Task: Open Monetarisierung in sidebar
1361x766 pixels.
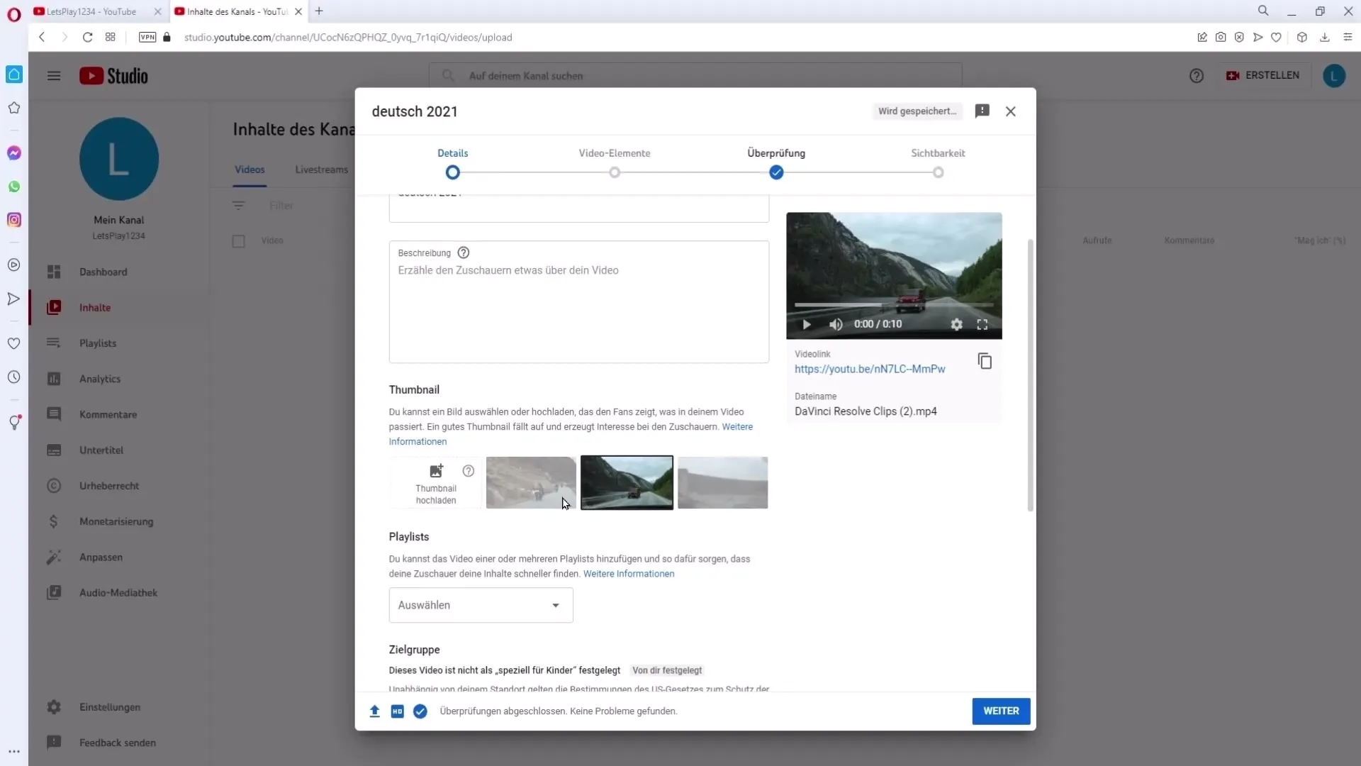Action: coord(119,521)
